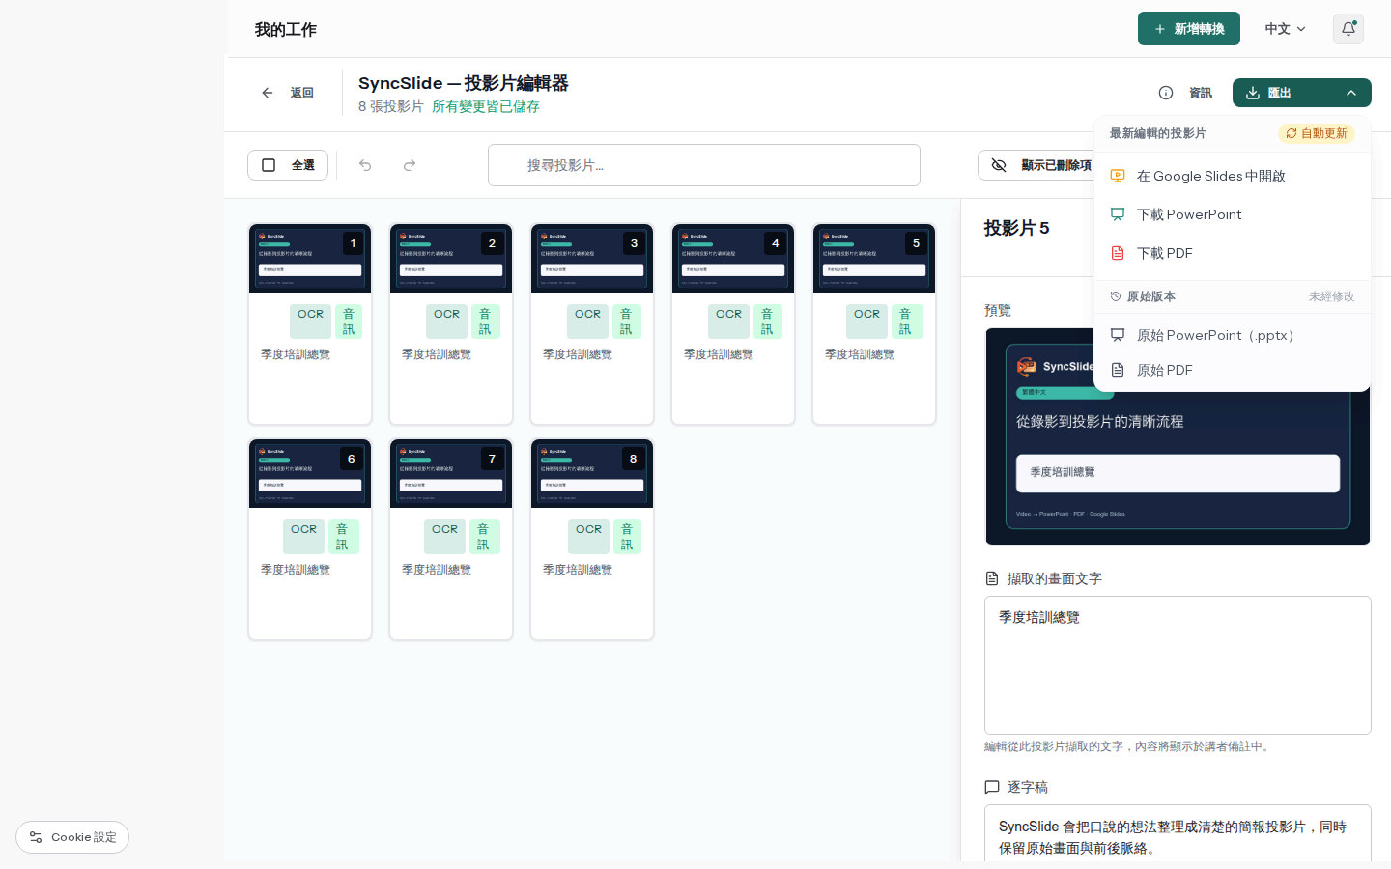Screen dimensions: 1391x869
Task: Open the Cookie 設定 button
Action: coord(72,837)
